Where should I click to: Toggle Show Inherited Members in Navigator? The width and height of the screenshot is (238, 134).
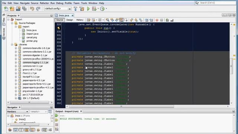(10, 130)
